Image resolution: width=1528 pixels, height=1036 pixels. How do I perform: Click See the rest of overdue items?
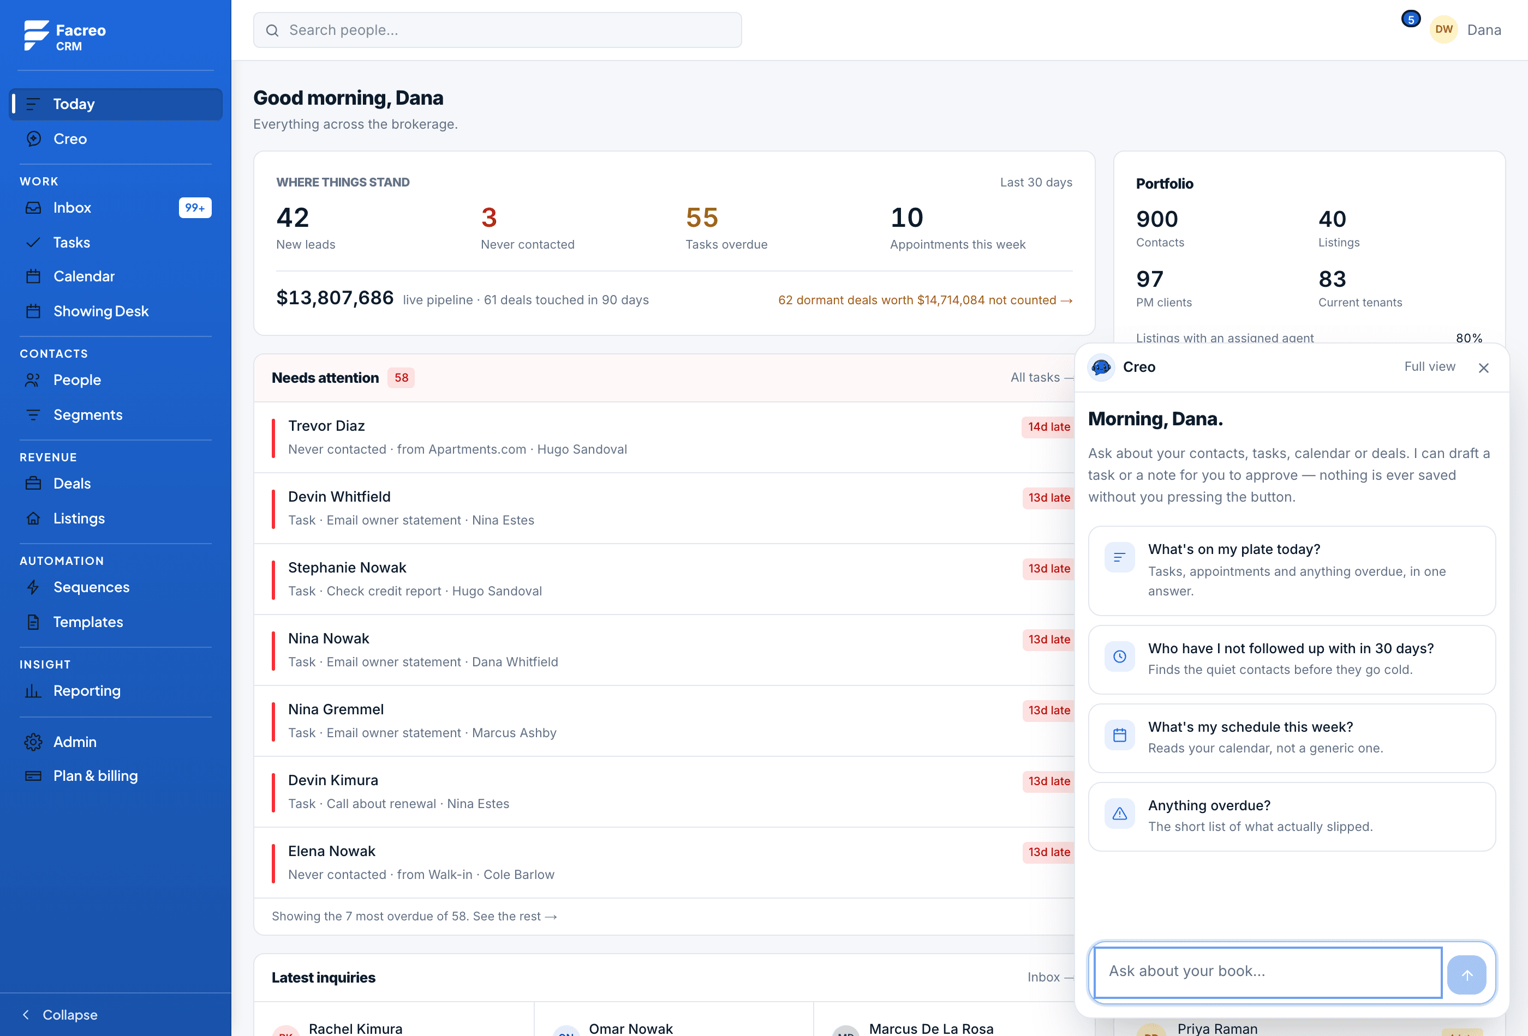pyautogui.click(x=515, y=916)
